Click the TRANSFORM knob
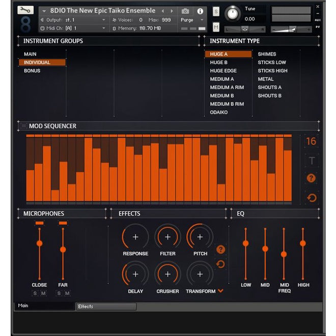Image resolution: width=336 pixels, height=336 pixels. (x=200, y=274)
